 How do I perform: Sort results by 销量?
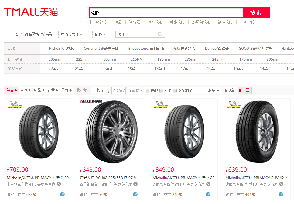pos(53,90)
